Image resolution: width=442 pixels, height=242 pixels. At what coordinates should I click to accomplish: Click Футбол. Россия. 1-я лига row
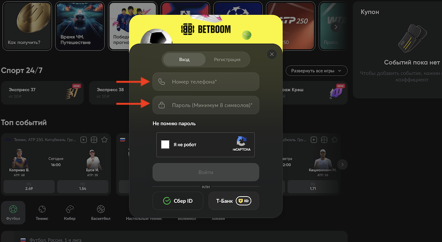174,236
